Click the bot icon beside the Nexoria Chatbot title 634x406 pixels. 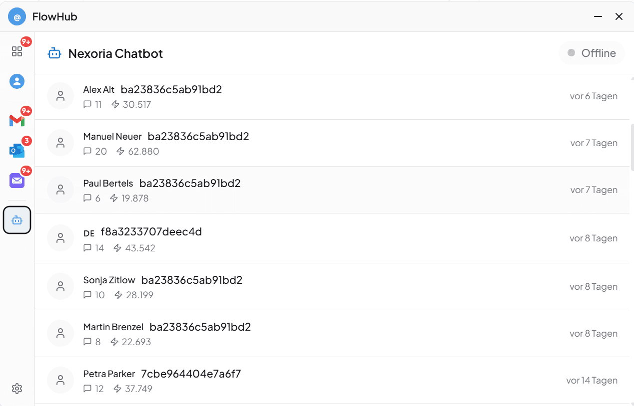tap(54, 53)
